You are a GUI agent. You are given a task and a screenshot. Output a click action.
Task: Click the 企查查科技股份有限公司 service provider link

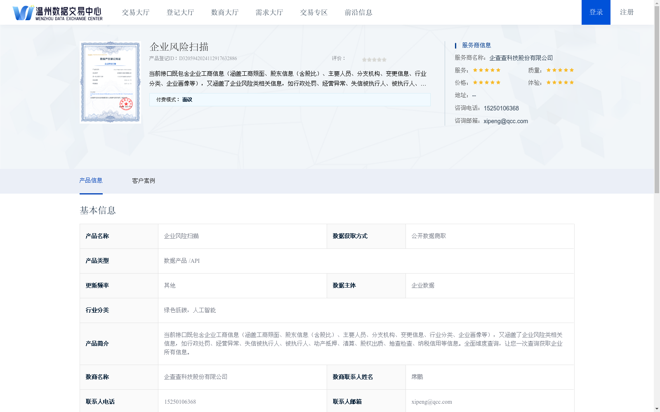tap(521, 58)
